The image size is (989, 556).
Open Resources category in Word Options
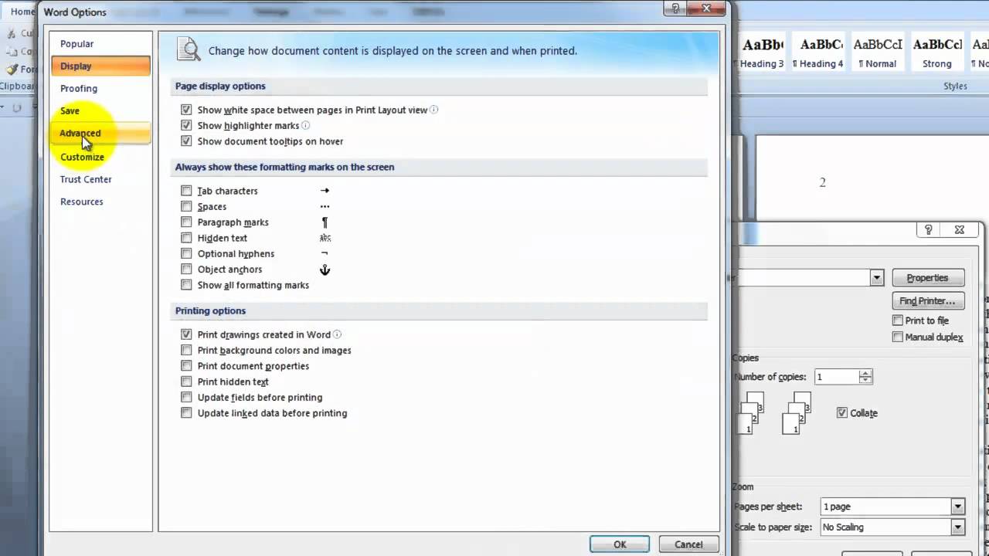101,202
